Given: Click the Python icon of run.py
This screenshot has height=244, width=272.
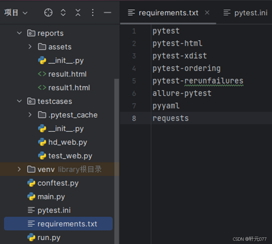Looking at the screenshot, I should pyautogui.click(x=31, y=237).
